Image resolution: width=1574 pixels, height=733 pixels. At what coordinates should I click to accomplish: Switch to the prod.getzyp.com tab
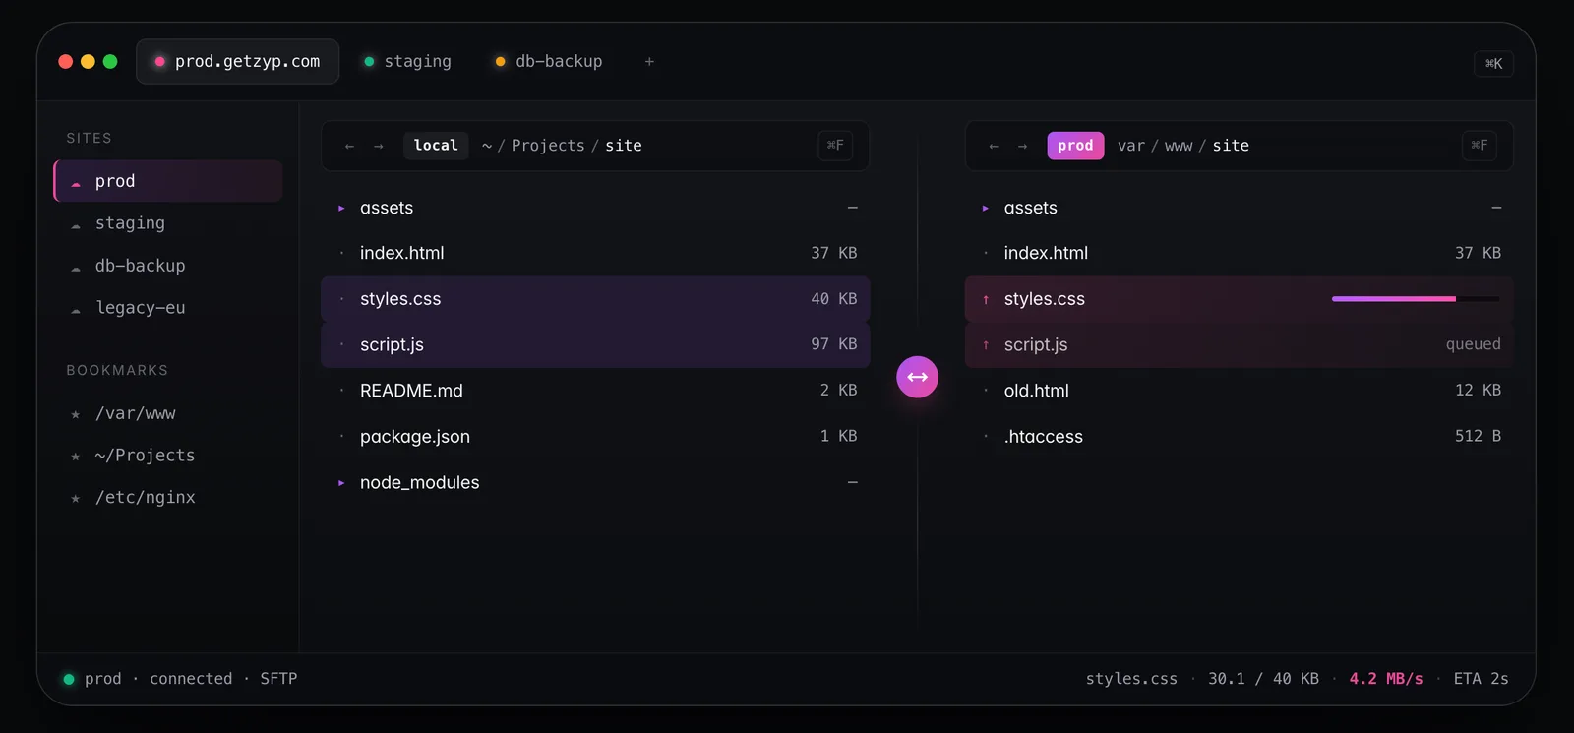pyautogui.click(x=237, y=61)
